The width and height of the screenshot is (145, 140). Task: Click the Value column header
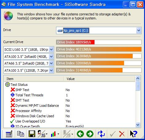click(x=99, y=79)
